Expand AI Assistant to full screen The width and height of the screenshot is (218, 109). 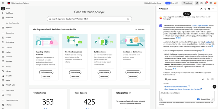click(201, 9)
